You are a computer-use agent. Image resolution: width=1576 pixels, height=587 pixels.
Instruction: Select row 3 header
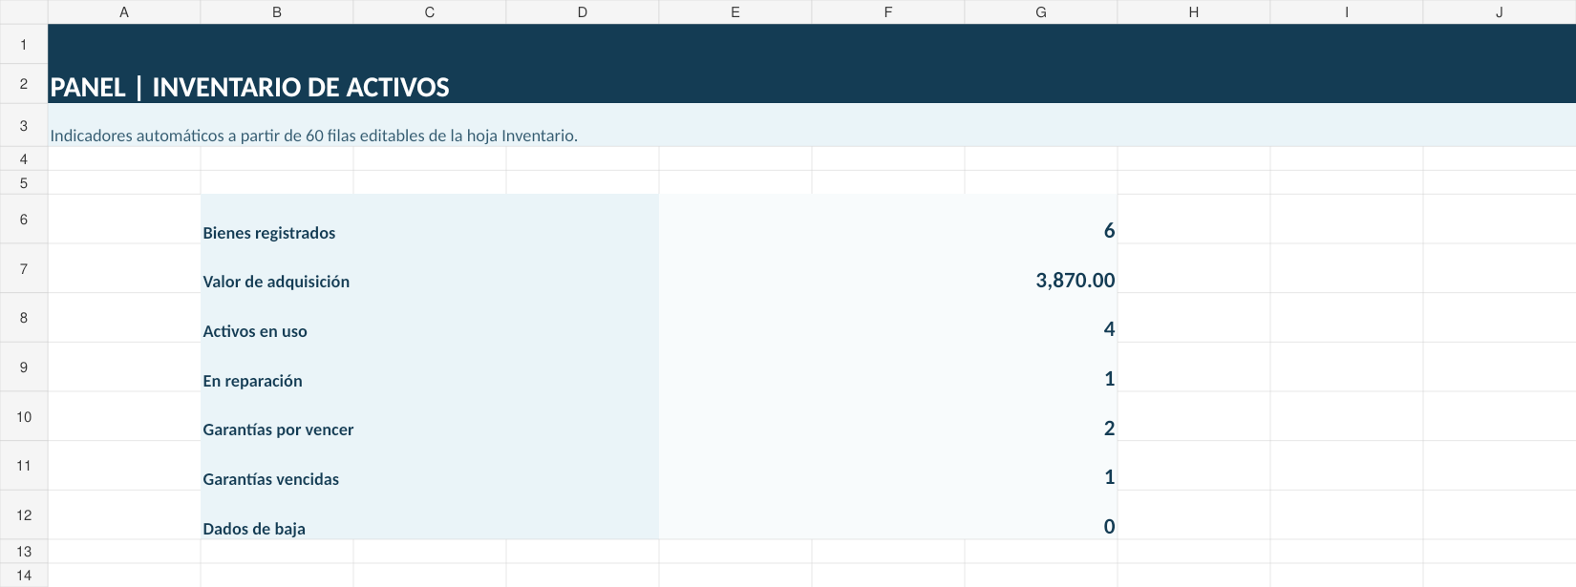tap(24, 125)
